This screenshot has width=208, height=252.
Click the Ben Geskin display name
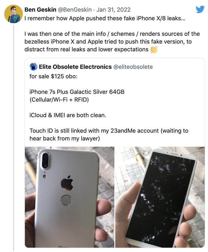click(x=40, y=10)
